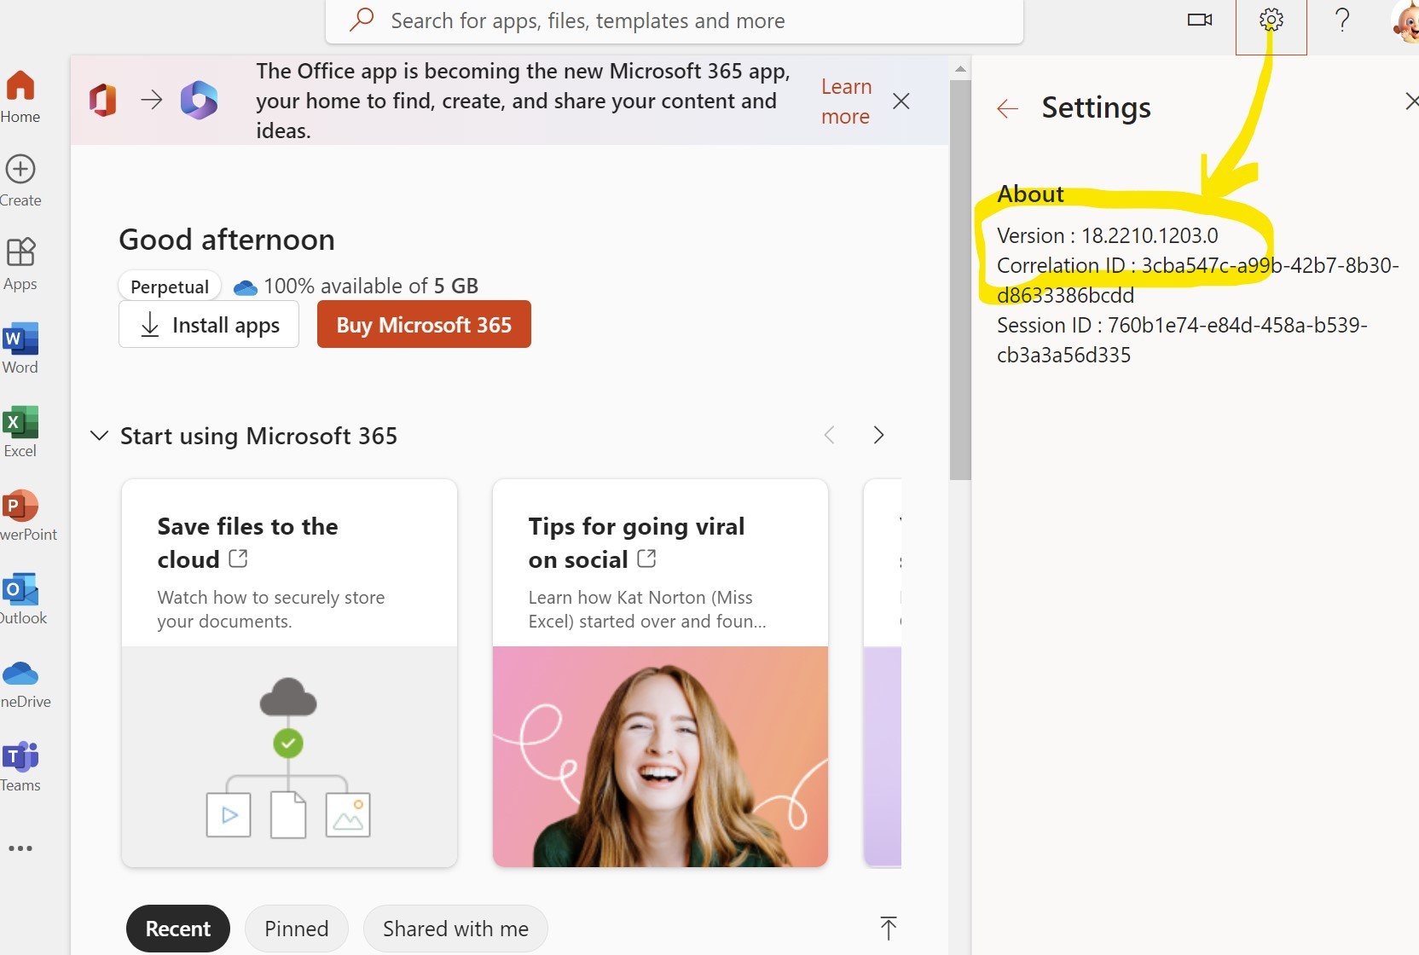Viewport: 1419px width, 955px height.
Task: Select the Session ID text line
Action: 1182,339
